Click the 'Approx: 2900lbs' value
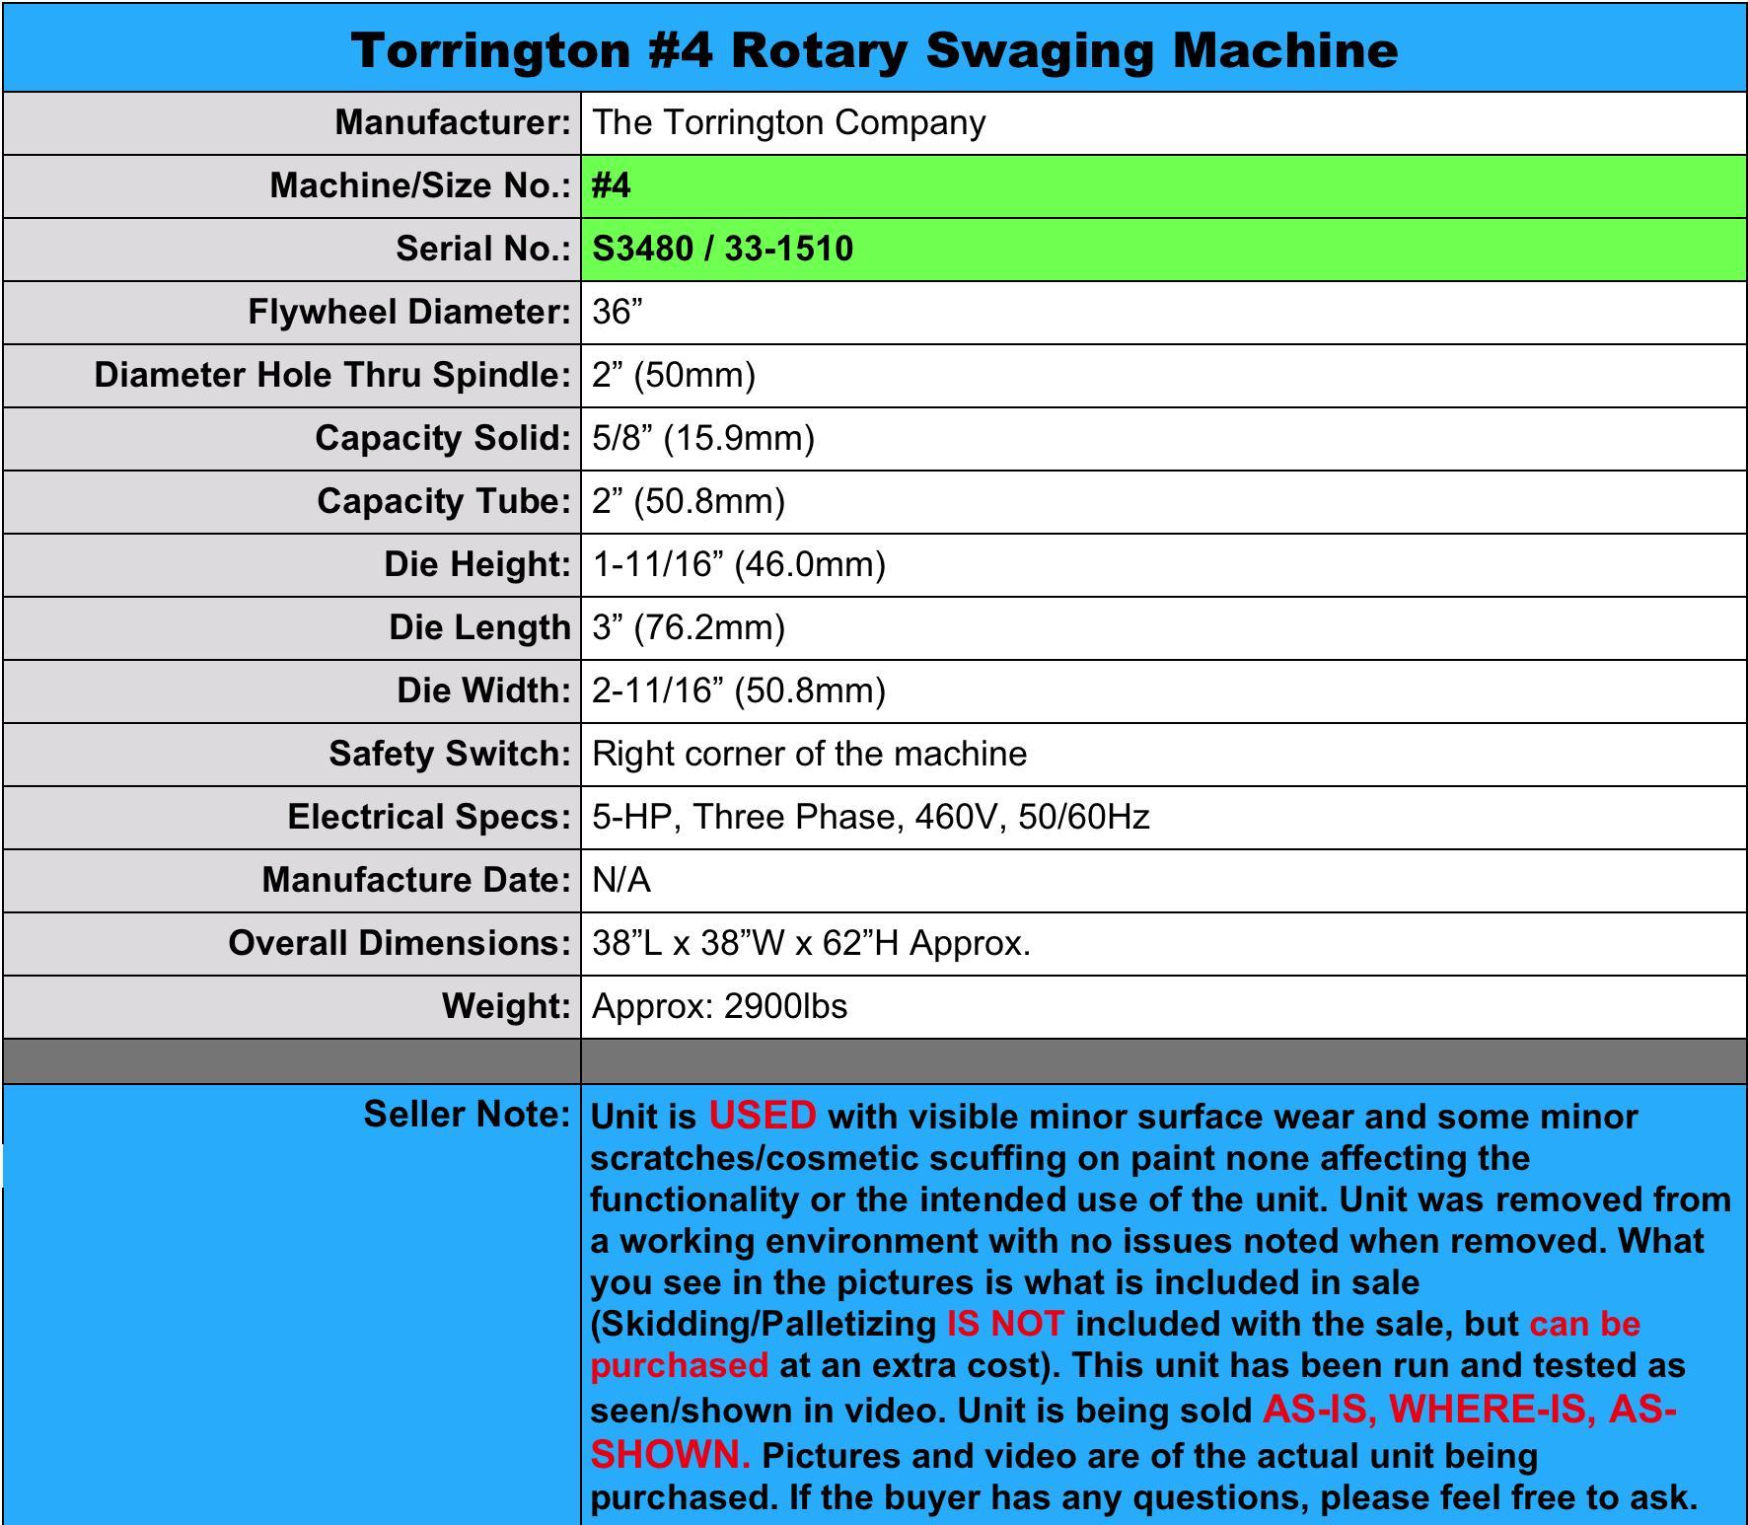The height and width of the screenshot is (1525, 1748). pyautogui.click(x=719, y=1006)
